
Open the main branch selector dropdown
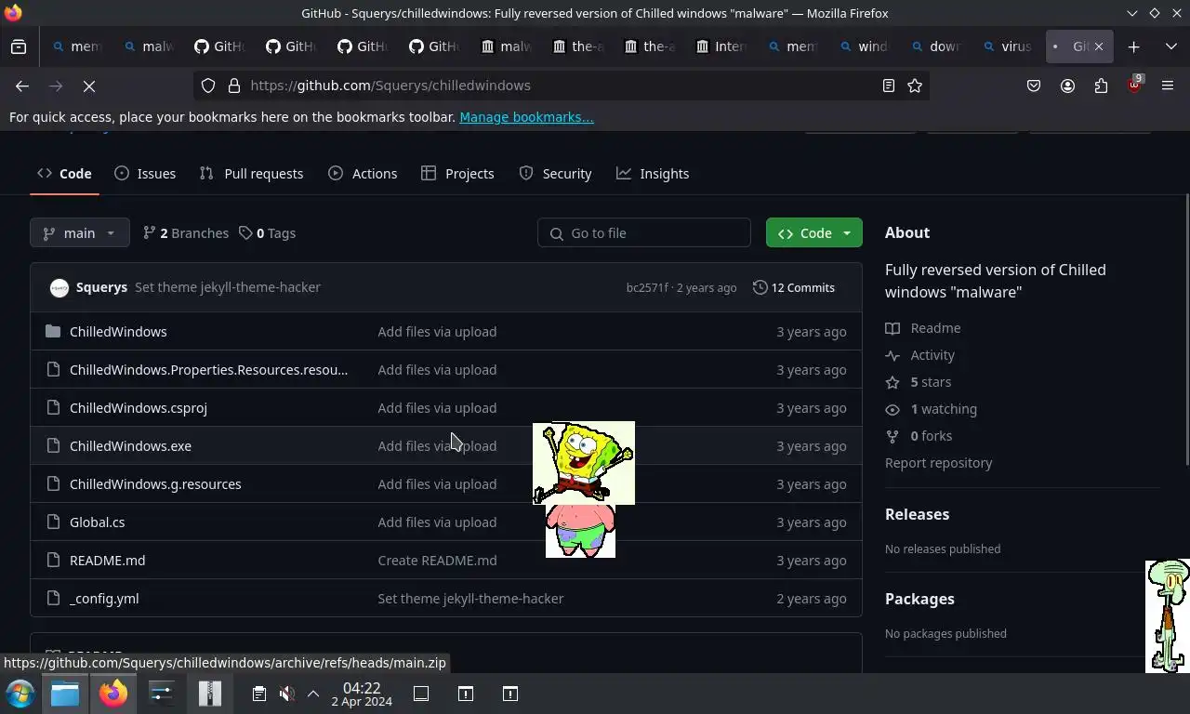(79, 232)
